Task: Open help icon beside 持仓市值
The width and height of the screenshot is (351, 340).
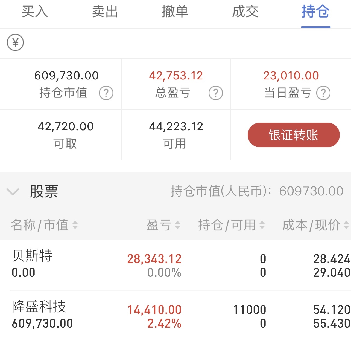Action: [106, 93]
